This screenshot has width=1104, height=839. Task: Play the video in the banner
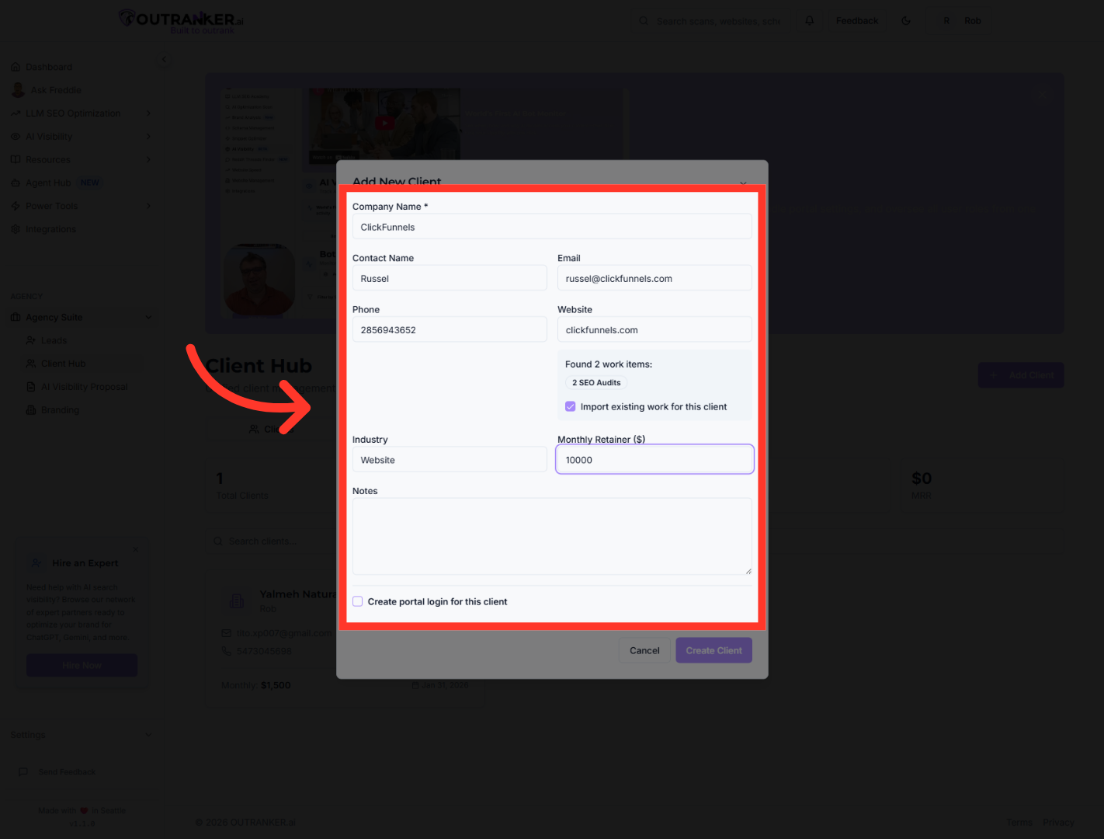click(x=384, y=123)
